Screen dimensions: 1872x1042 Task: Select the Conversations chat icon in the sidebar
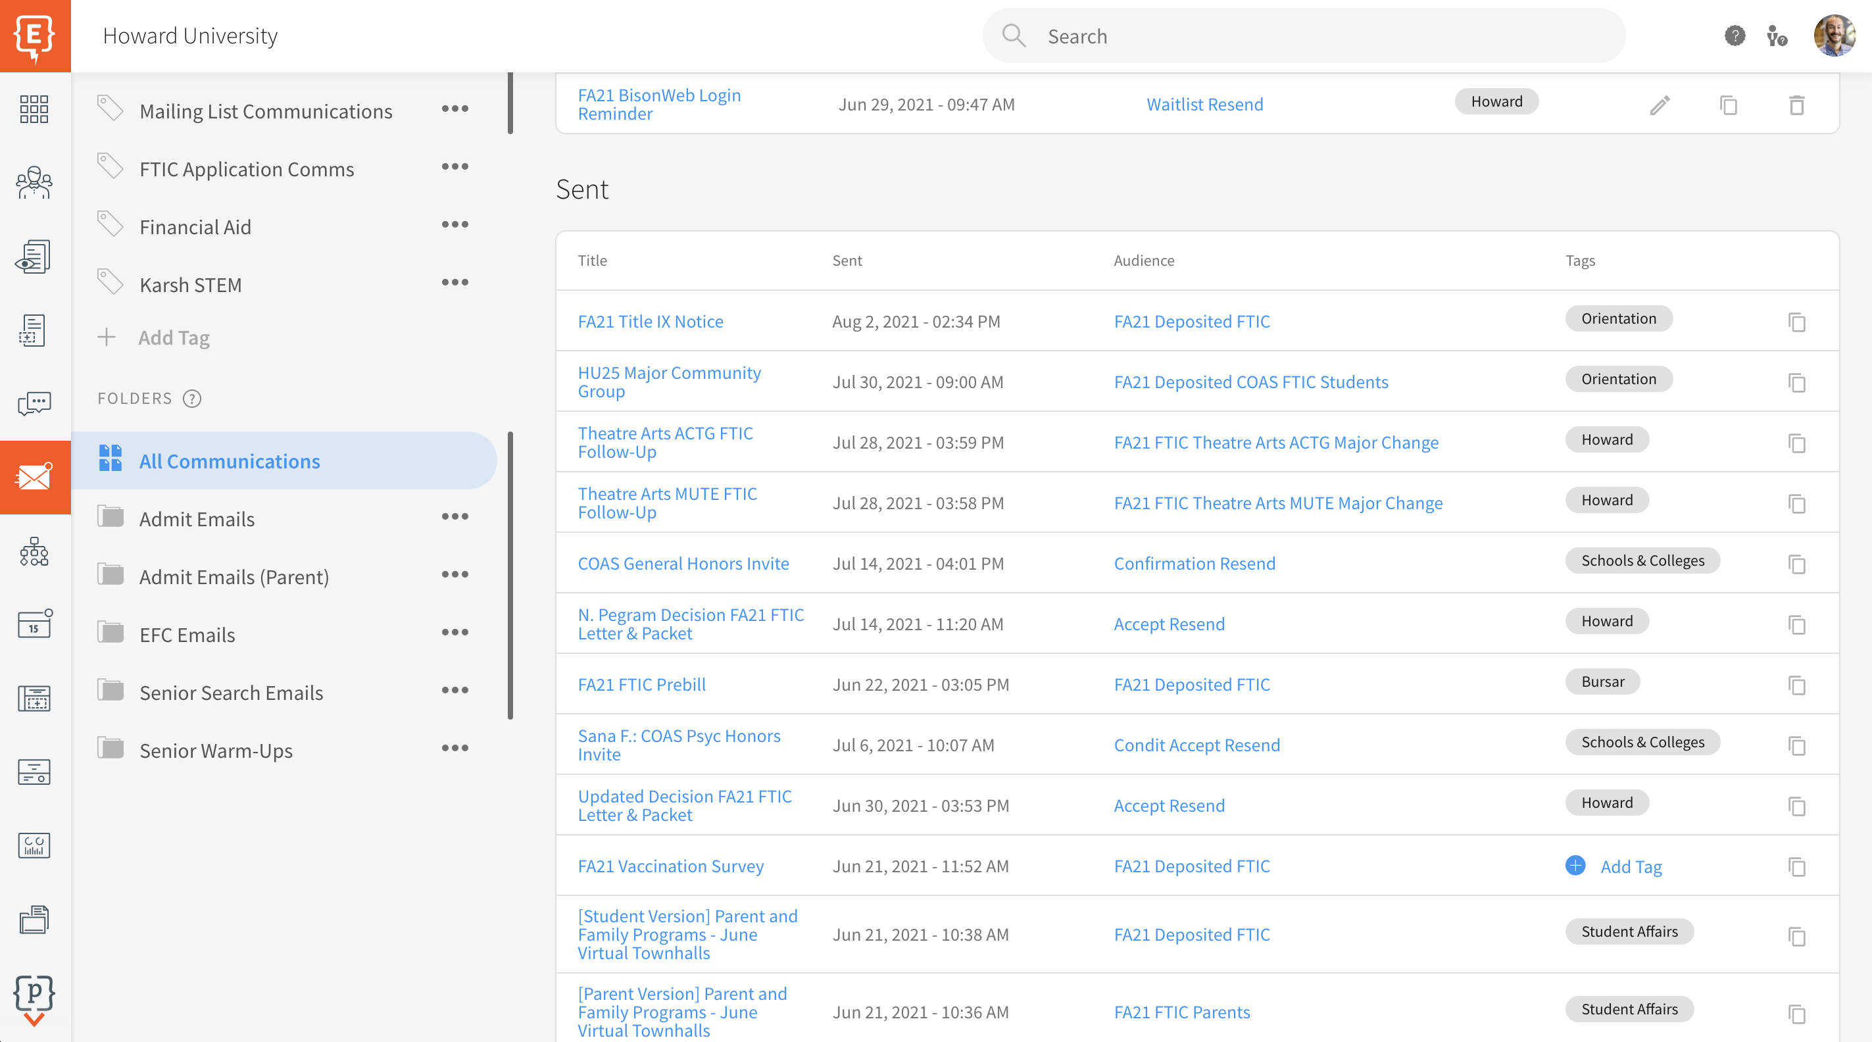click(x=34, y=405)
